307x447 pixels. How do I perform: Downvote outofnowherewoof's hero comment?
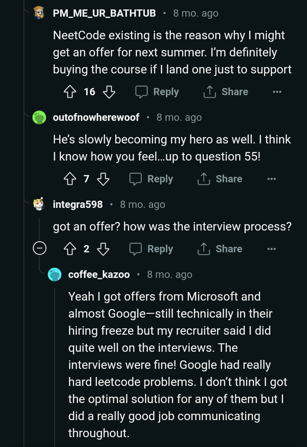[103, 179]
